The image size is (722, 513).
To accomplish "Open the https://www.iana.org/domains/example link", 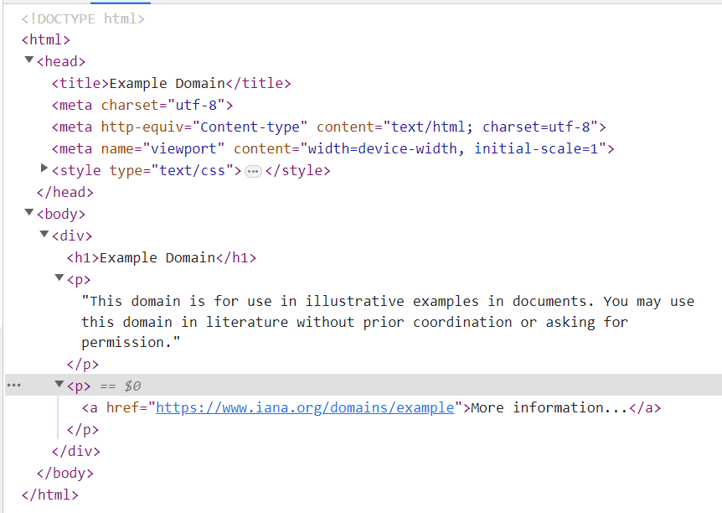I will [305, 407].
